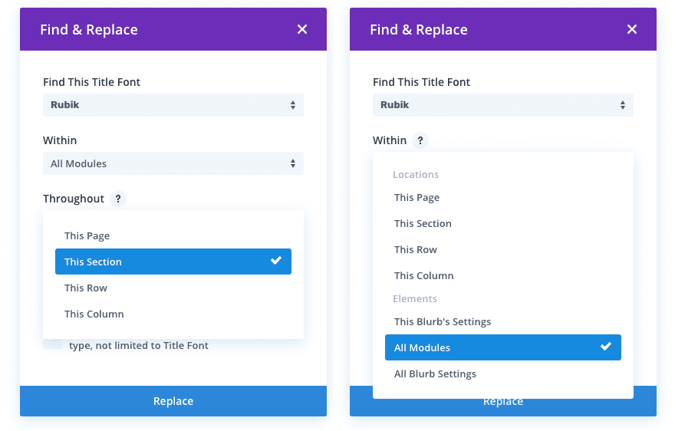Choose This Section under Locations
Image resolution: width=675 pixels, height=431 pixels.
click(423, 223)
